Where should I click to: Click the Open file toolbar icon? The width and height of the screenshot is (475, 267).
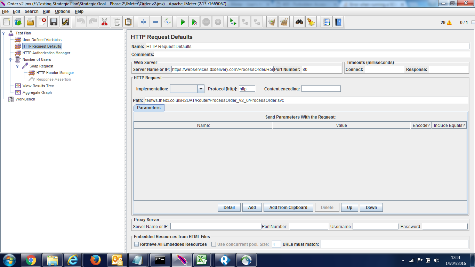click(30, 22)
